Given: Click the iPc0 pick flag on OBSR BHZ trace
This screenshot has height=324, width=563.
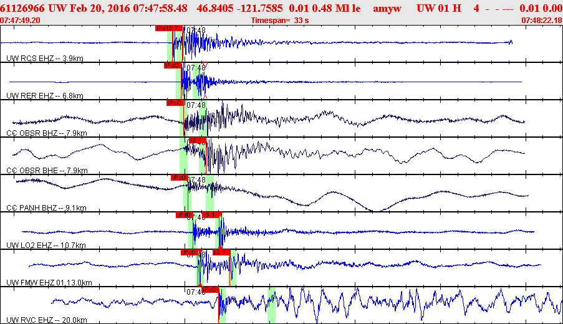Looking at the screenshot, I should [175, 103].
